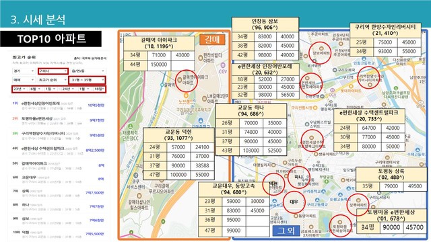Click the 64700 cell in 수택센트럴파크 table
Screen dimensions: 431x242
(369, 128)
